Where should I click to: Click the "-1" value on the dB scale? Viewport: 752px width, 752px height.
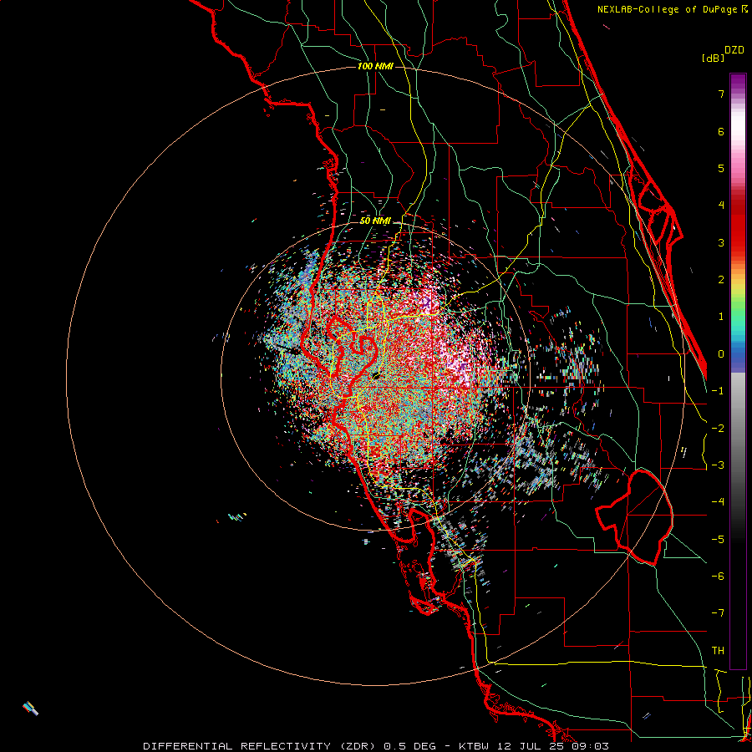(718, 391)
